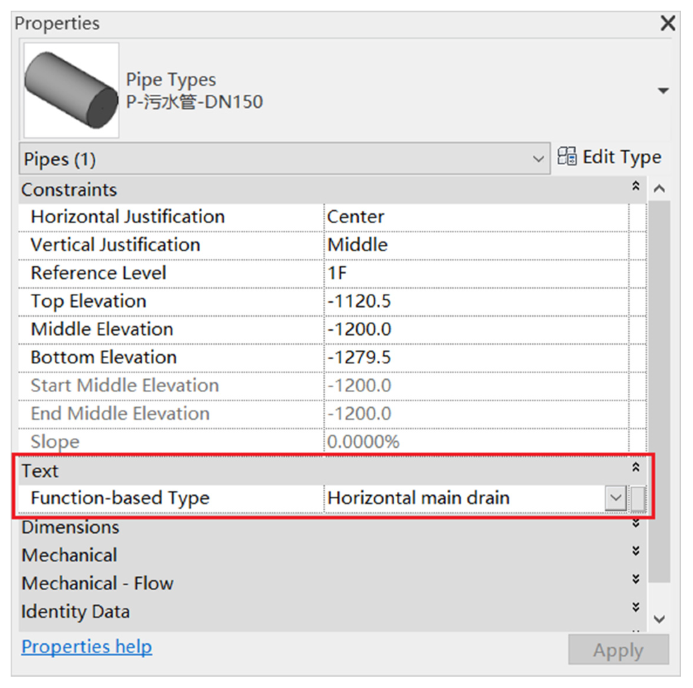Click the Middle Elevation value field
The height and width of the screenshot is (688, 693).
(475, 329)
